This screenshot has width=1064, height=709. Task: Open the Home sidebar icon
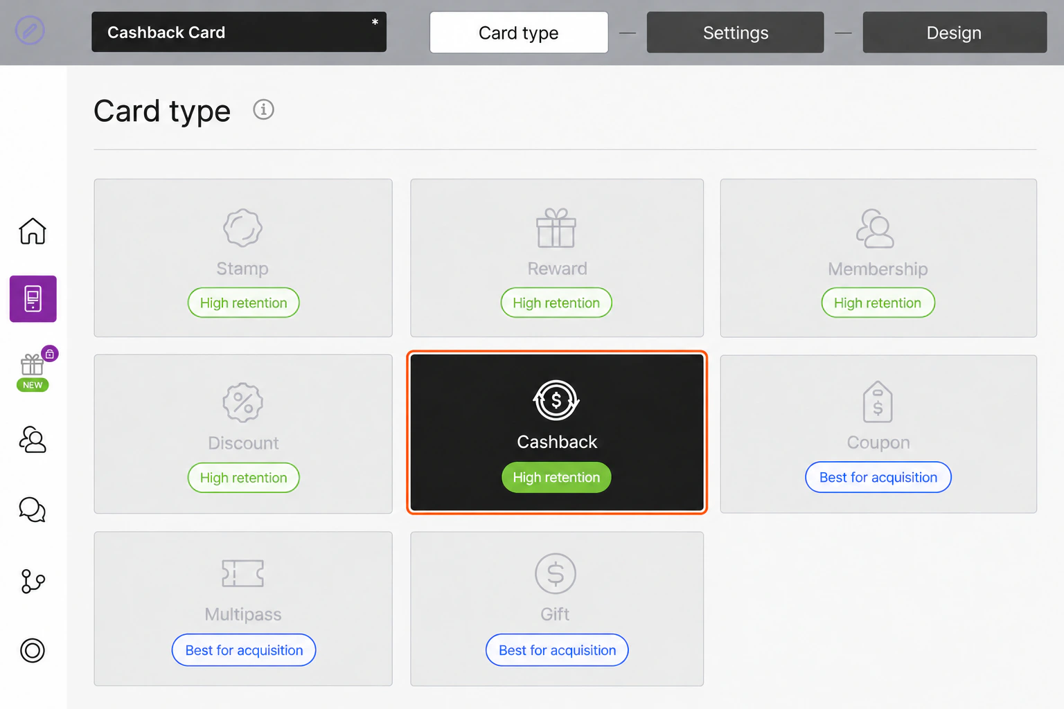(x=33, y=231)
